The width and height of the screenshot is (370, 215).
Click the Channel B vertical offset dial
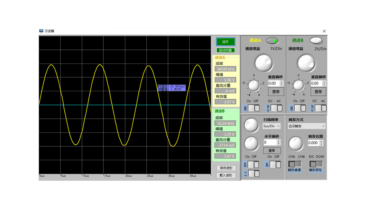pos(298,85)
